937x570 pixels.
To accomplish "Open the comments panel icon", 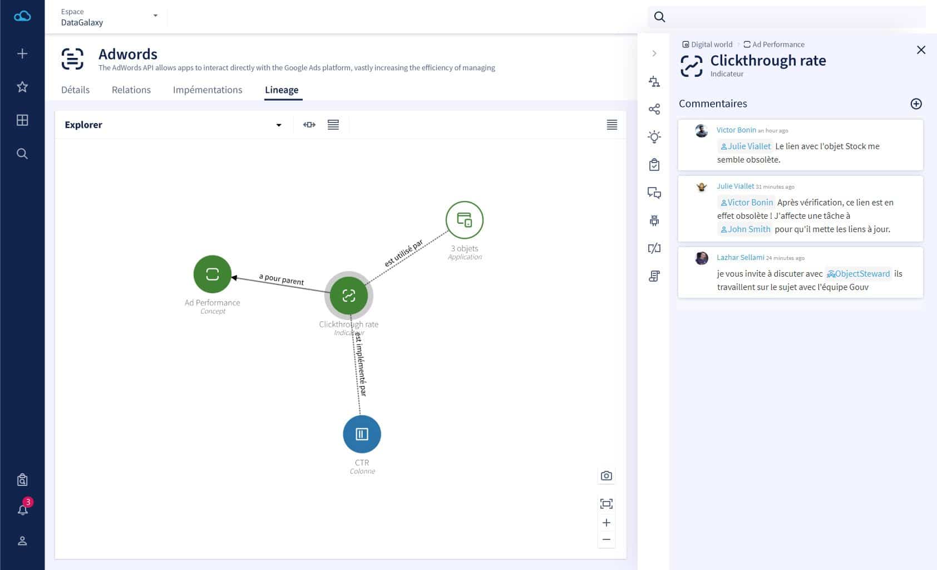I will 654,193.
